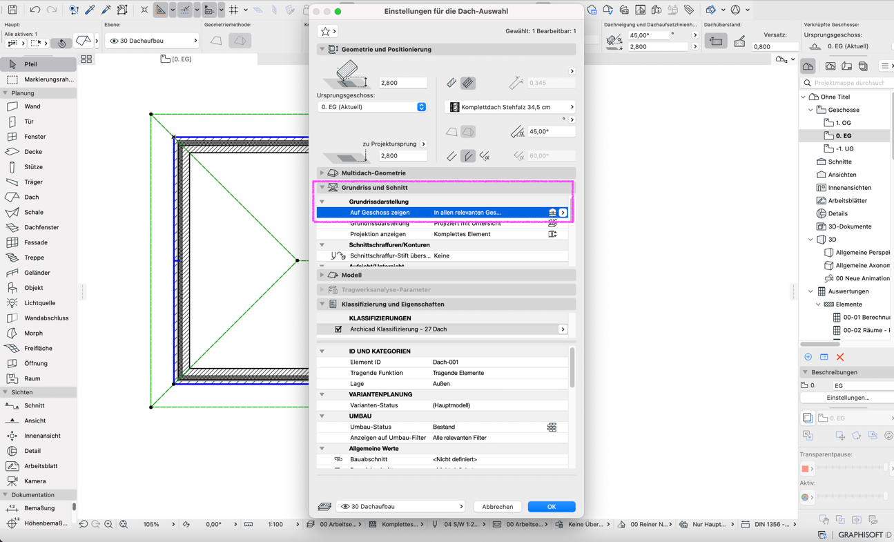Select 1. OG in Geschosse tree

tap(843, 123)
